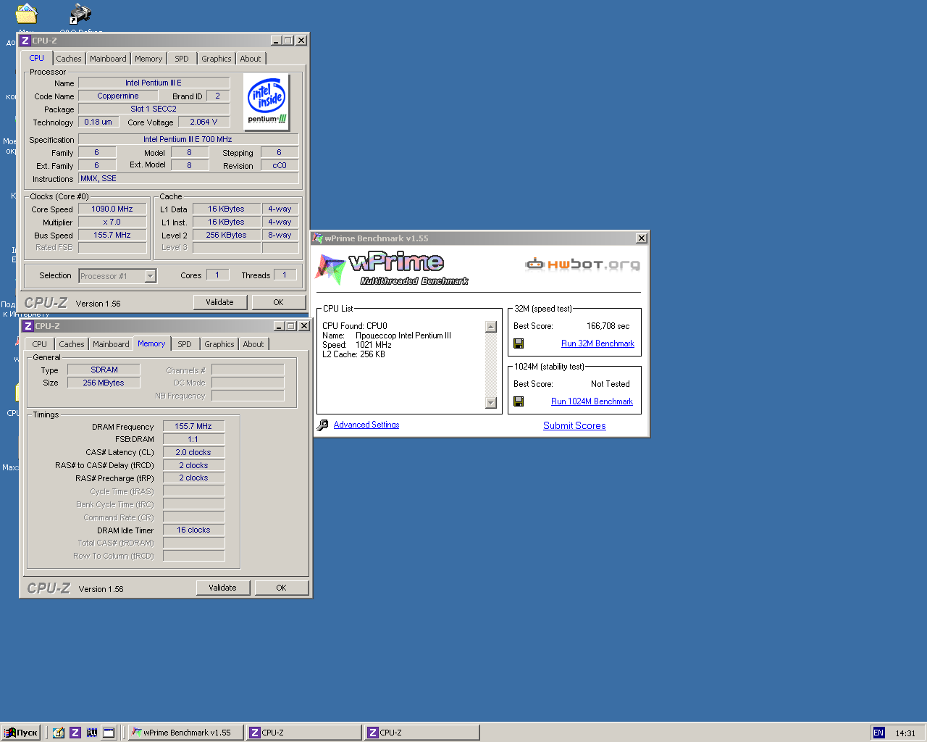Select first CPU-Z taskbar button

(303, 733)
